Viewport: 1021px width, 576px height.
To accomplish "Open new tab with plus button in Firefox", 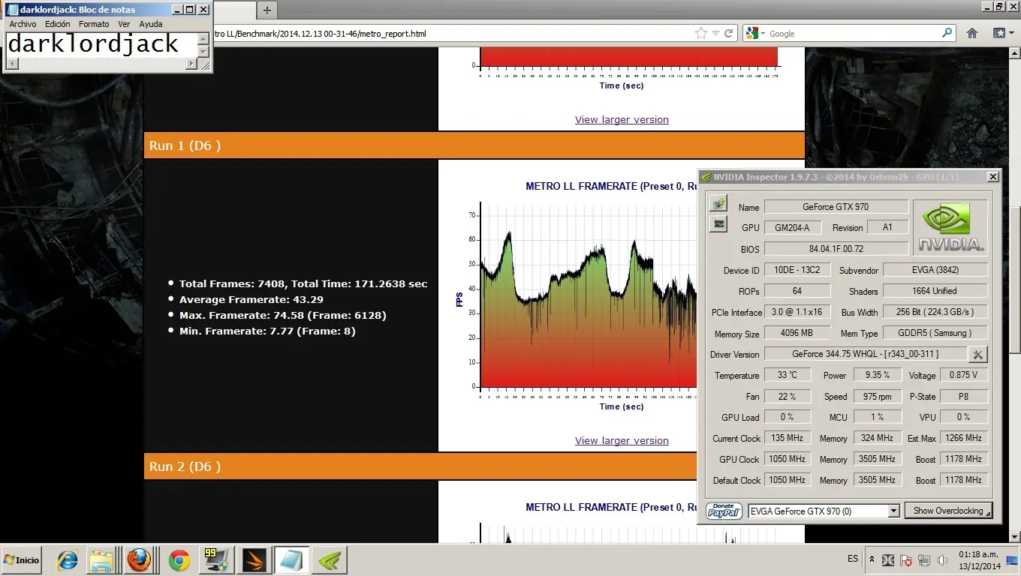I will coord(267,10).
